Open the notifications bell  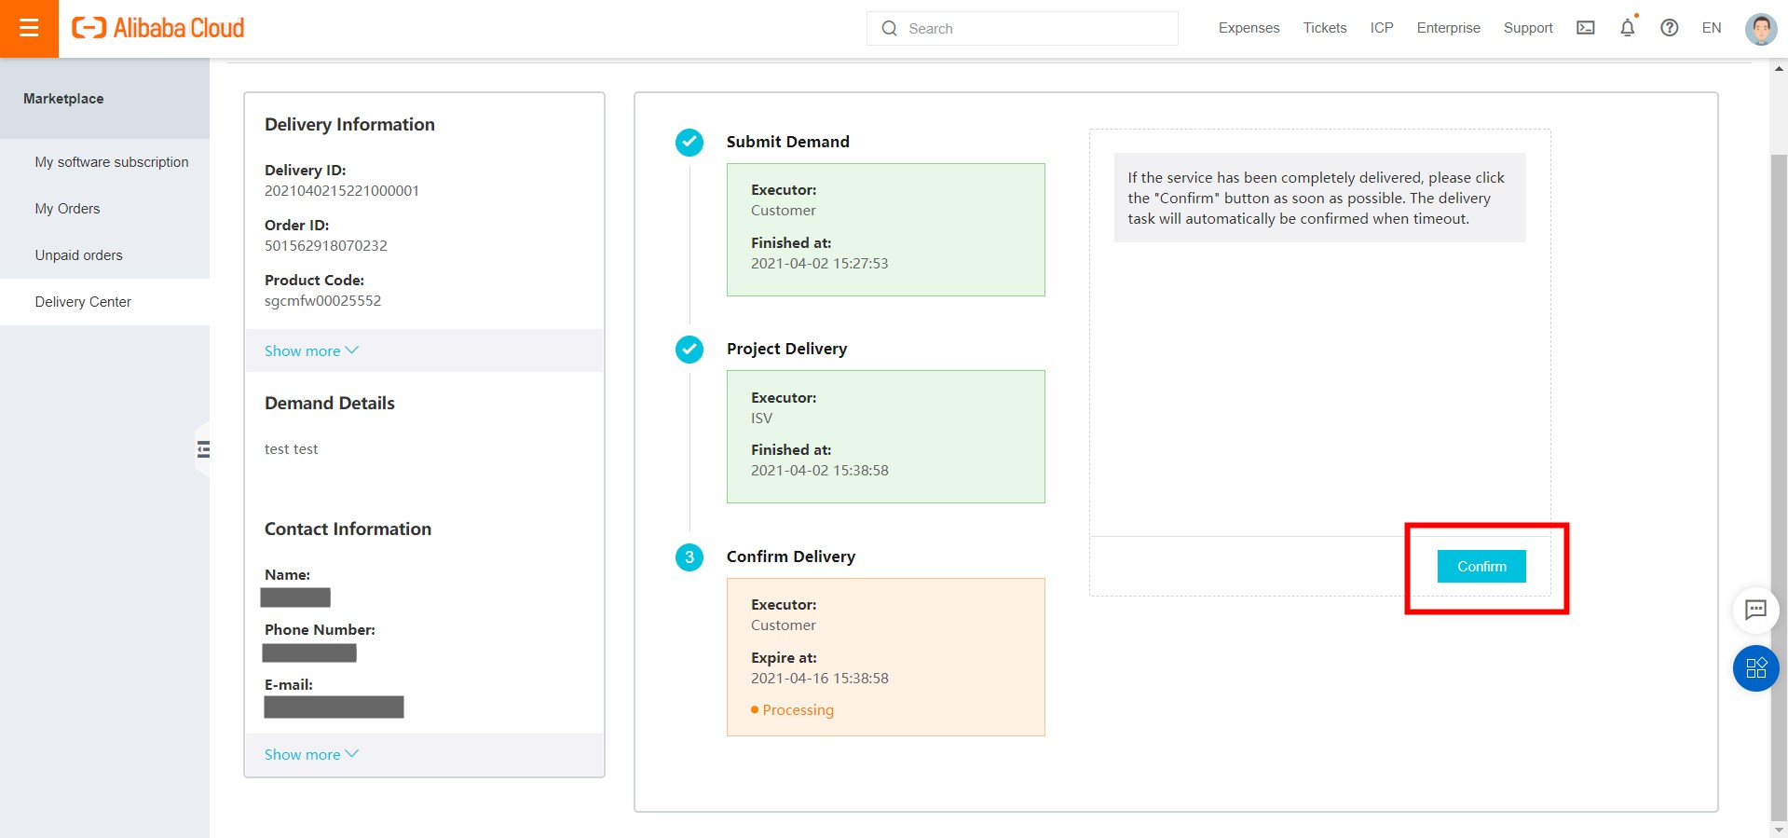pos(1627,28)
